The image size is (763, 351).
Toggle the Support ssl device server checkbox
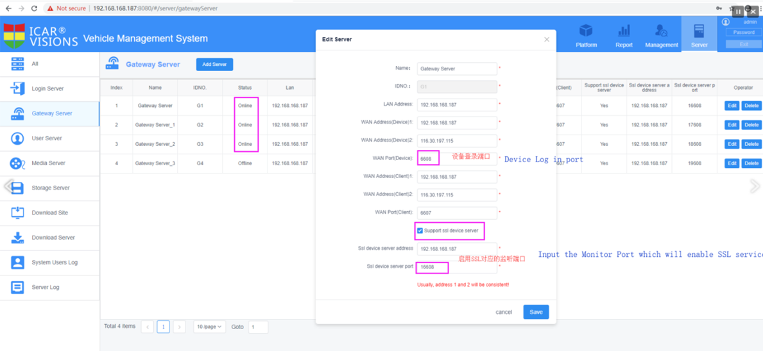[420, 231]
